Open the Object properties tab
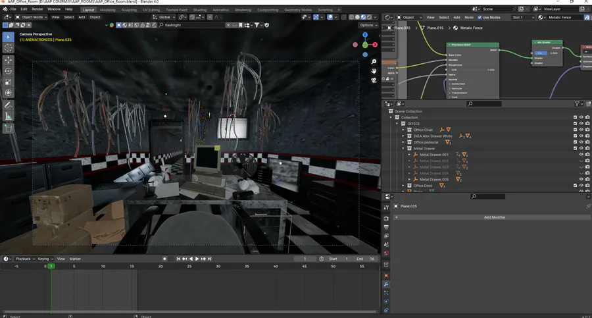Viewport: 592px width, 318px height. click(386, 275)
